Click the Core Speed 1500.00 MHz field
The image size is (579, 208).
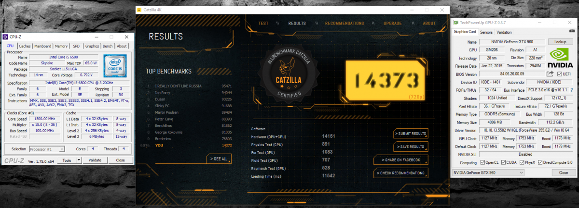44,119
